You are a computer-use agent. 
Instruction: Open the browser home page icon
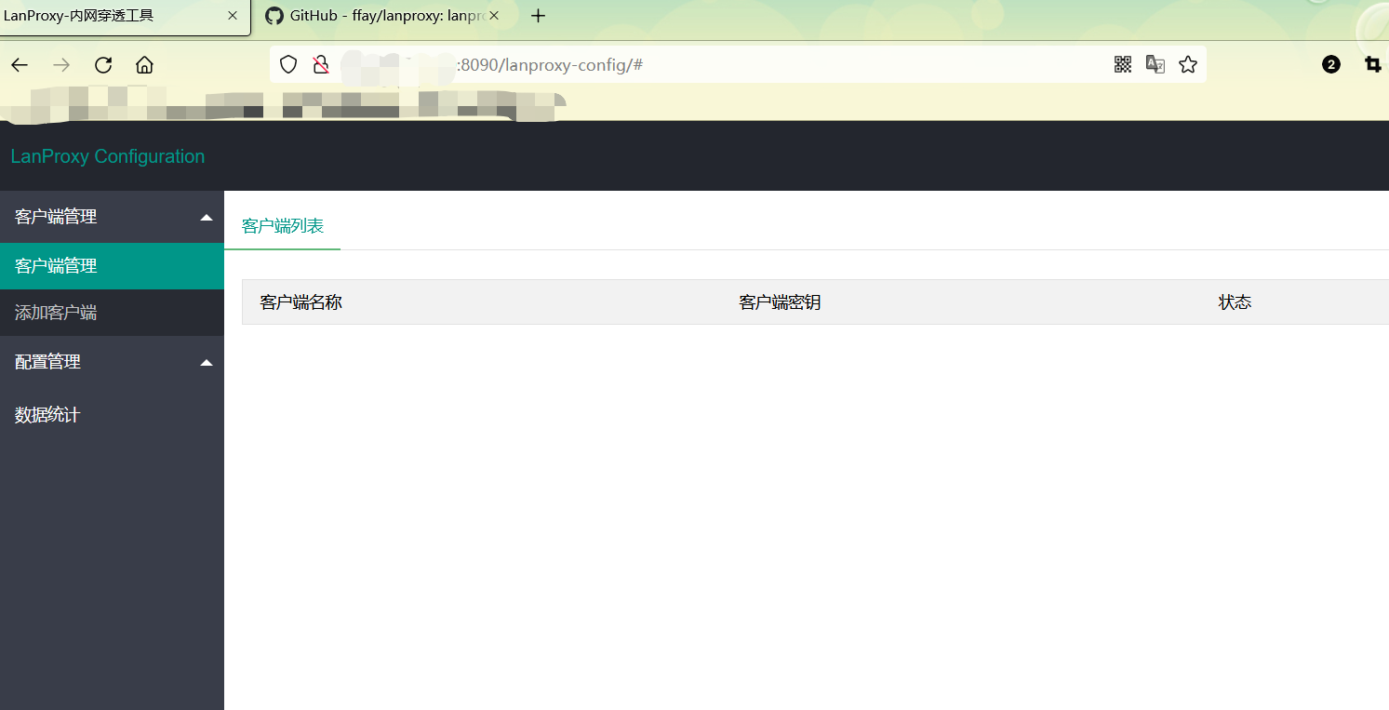pyautogui.click(x=144, y=64)
